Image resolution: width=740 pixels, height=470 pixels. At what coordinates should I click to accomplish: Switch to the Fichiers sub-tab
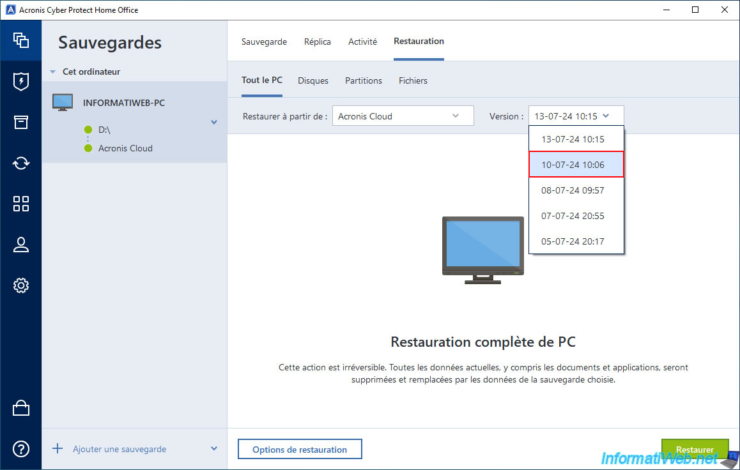413,80
